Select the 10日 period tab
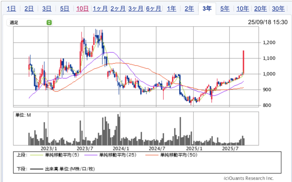 82,9
